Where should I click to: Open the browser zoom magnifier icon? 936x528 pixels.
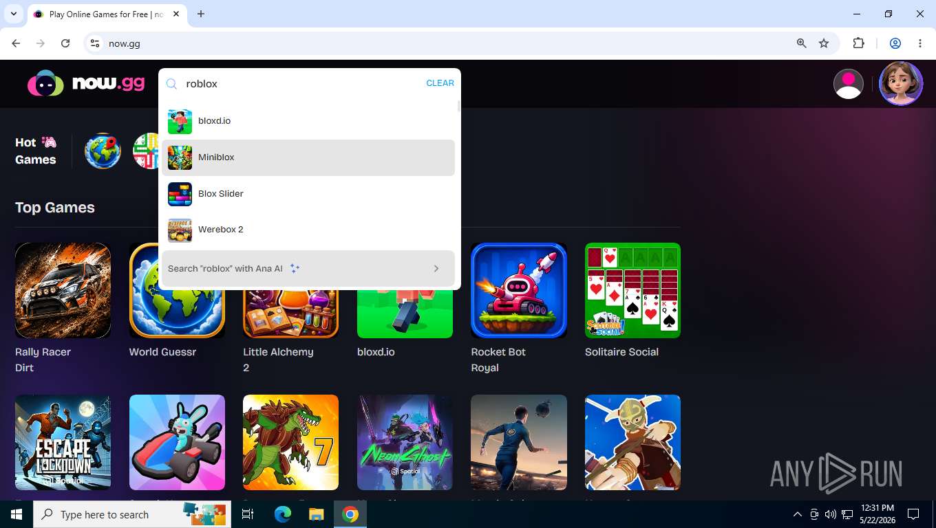tap(801, 43)
